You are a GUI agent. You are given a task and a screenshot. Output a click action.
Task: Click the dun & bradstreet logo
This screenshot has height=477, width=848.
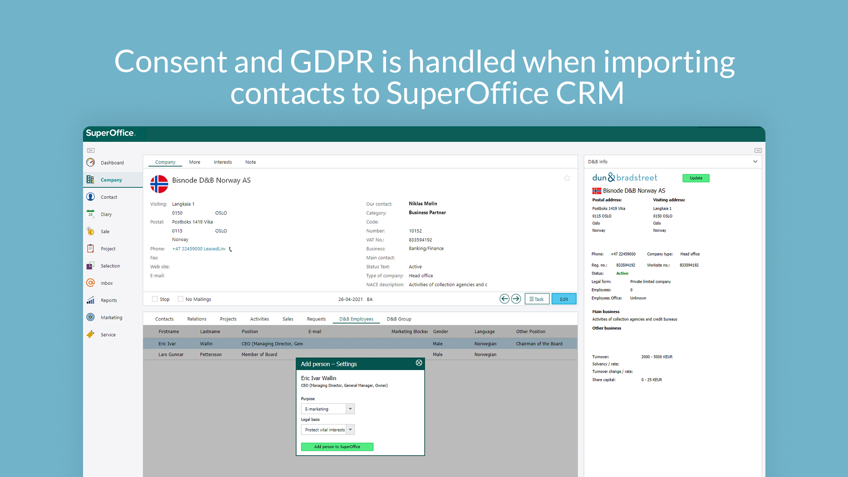[625, 178]
